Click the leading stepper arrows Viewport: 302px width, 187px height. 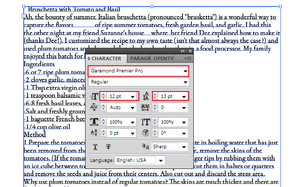pyautogui.click(x=155, y=96)
